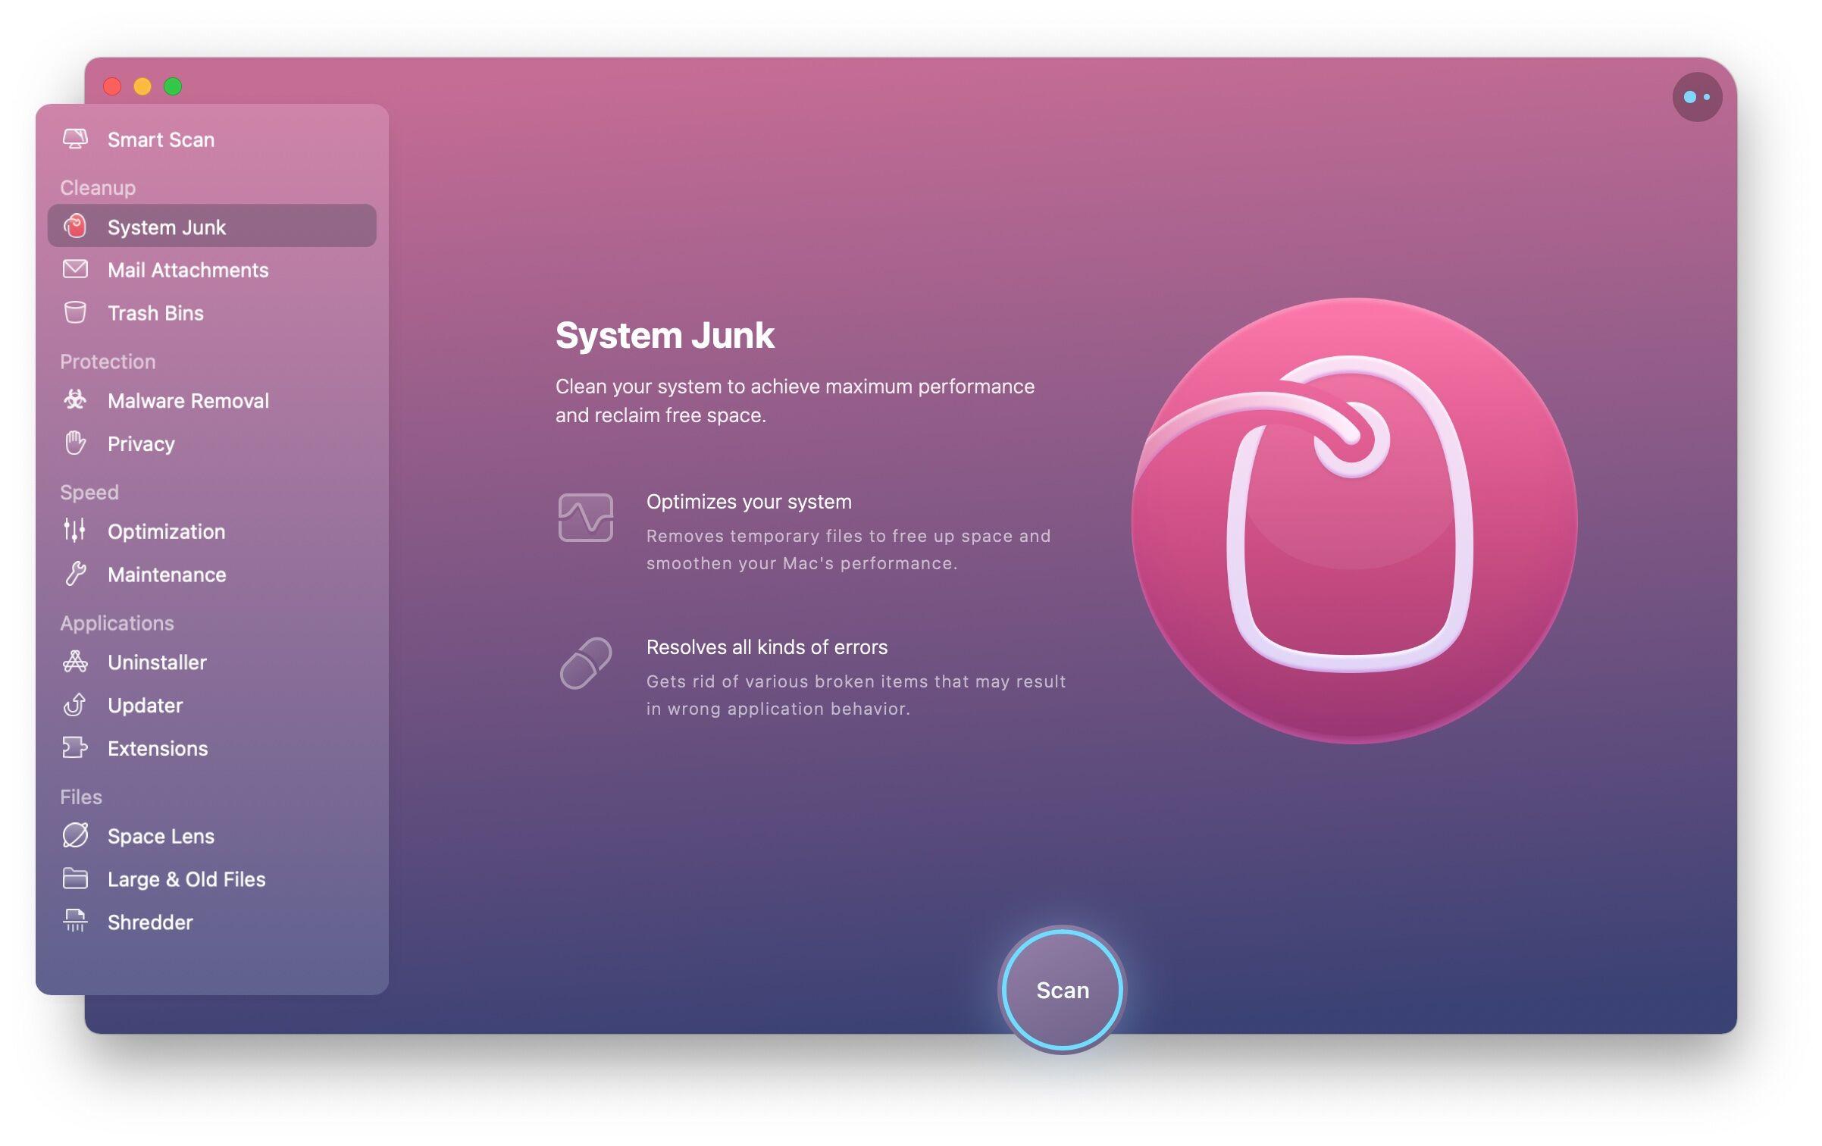Image resolution: width=1822 pixels, height=1146 pixels.
Task: Select the Optimization menu item
Action: (165, 531)
